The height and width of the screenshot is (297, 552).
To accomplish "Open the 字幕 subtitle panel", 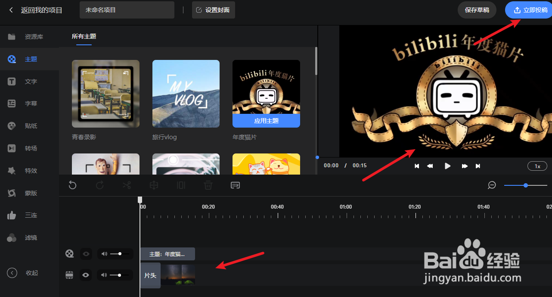I will [29, 103].
